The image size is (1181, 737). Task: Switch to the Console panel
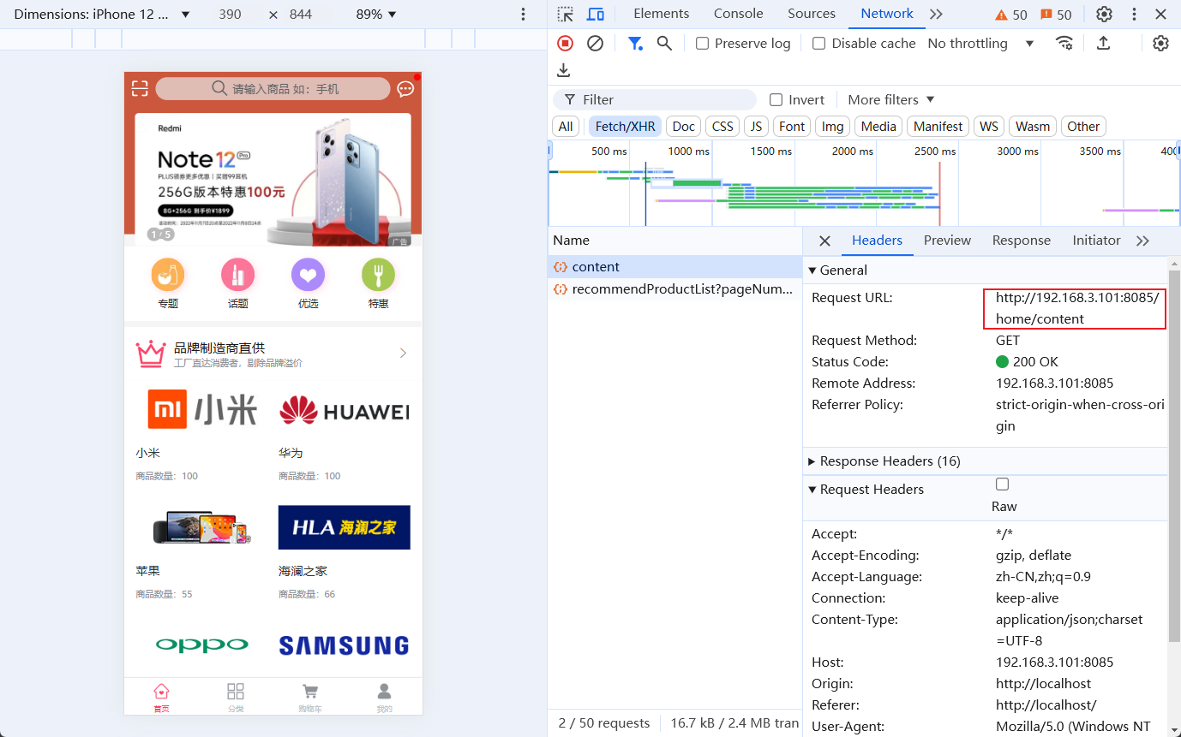(738, 14)
